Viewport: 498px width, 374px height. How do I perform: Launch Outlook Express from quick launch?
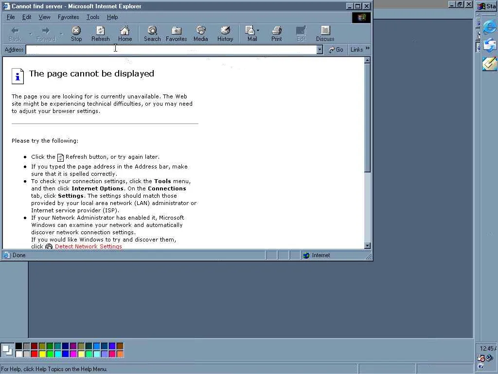click(490, 45)
